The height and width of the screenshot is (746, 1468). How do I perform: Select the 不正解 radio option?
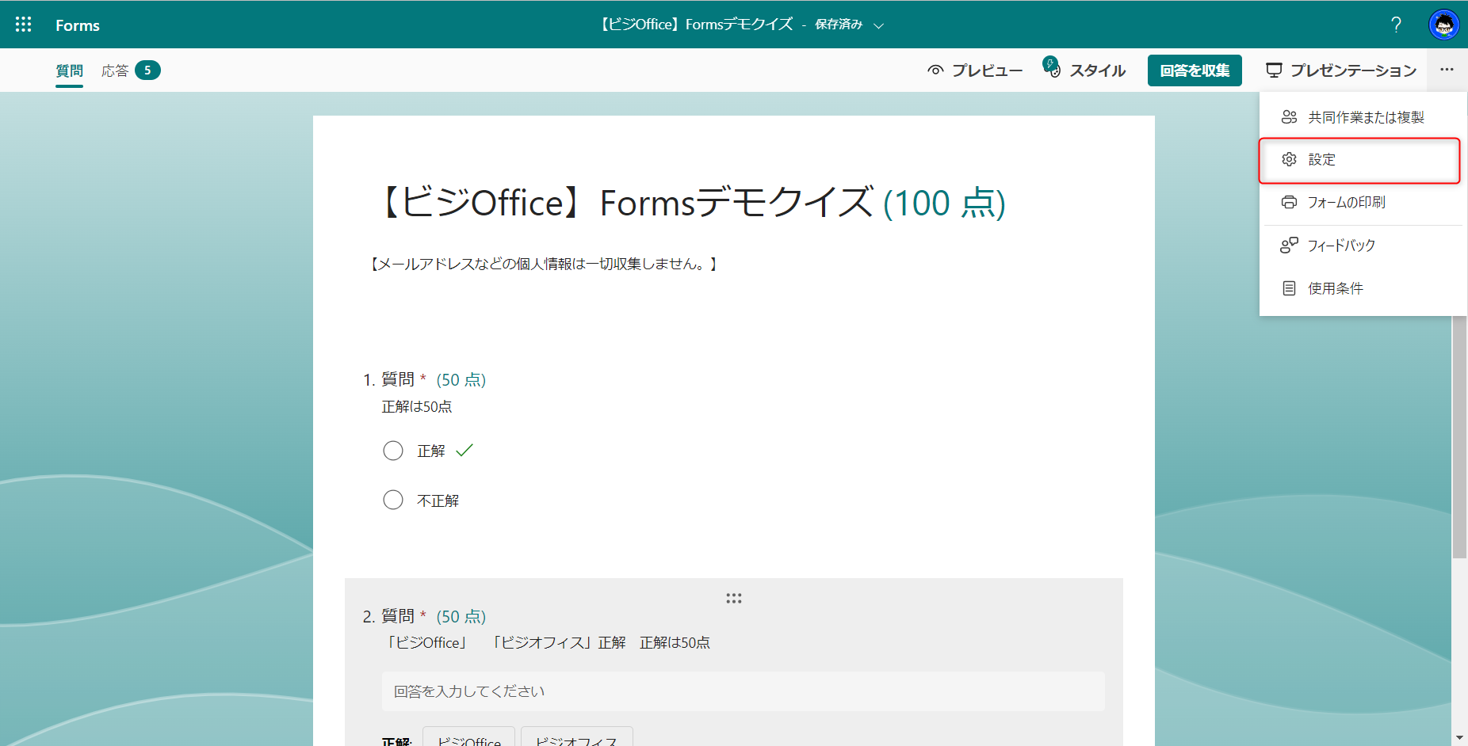(393, 500)
